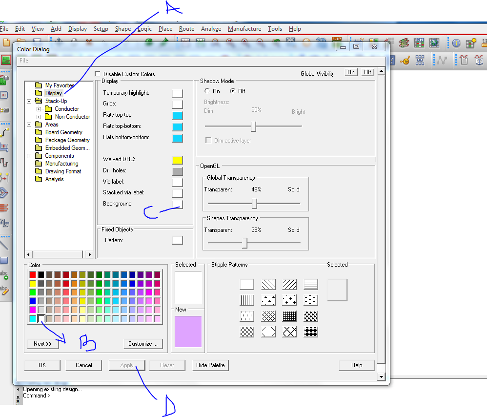Screen dimensions: 487x417
Task: Select the Add Text (abc plus) tool
Action: 4,275
